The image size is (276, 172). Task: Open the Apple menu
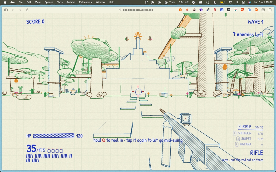tap(5, 2)
